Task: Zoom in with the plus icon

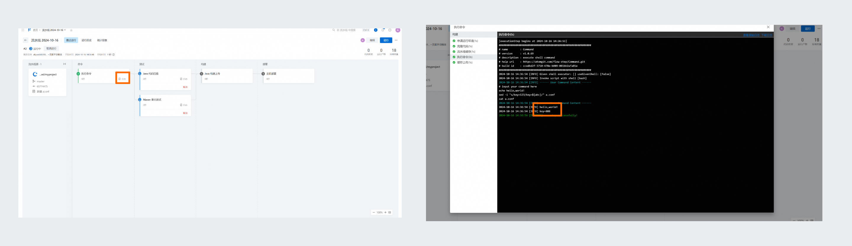Action: click(385, 213)
